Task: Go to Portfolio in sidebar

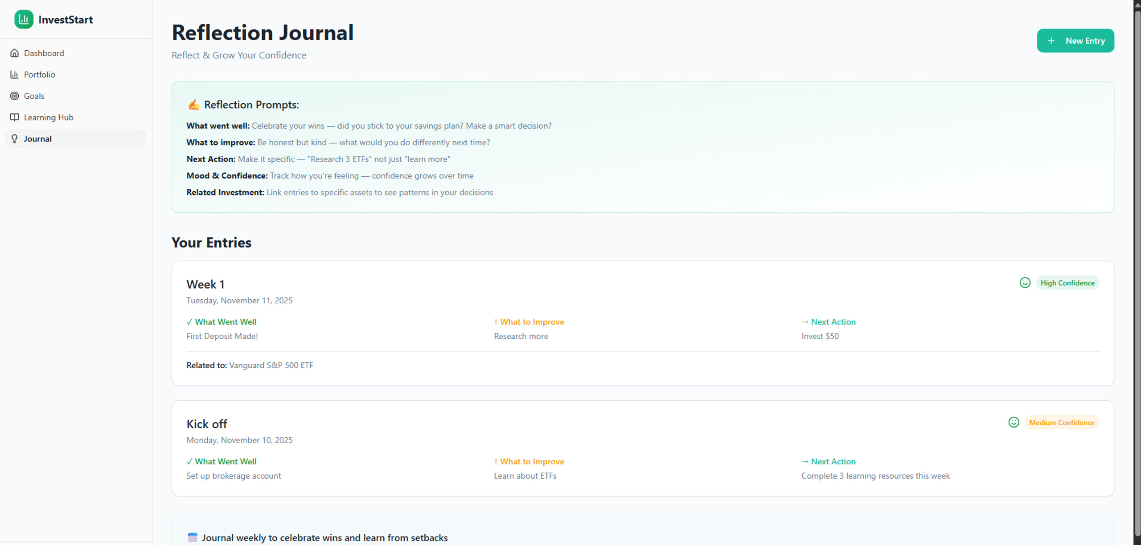Action: point(76,74)
